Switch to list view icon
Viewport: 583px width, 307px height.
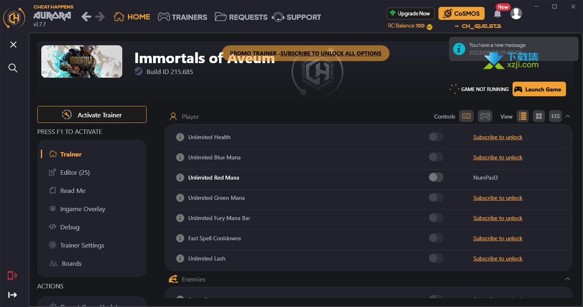tap(523, 116)
